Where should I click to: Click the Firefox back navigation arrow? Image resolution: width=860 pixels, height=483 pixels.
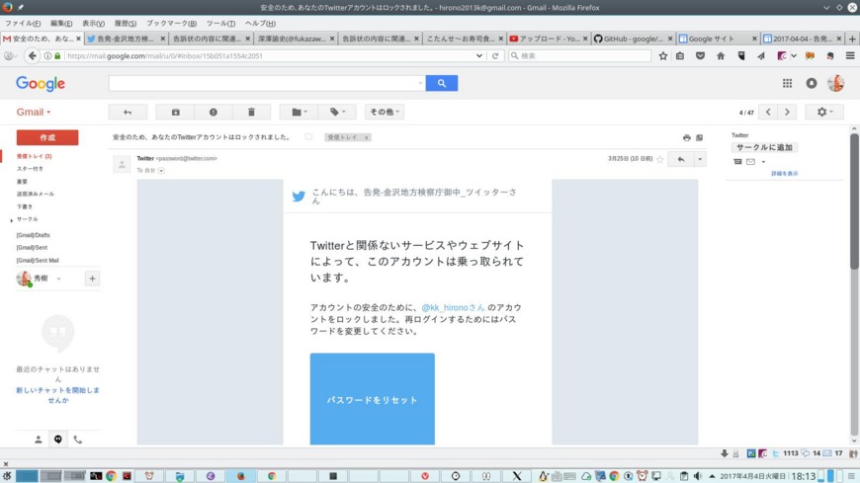pyautogui.click(x=33, y=56)
